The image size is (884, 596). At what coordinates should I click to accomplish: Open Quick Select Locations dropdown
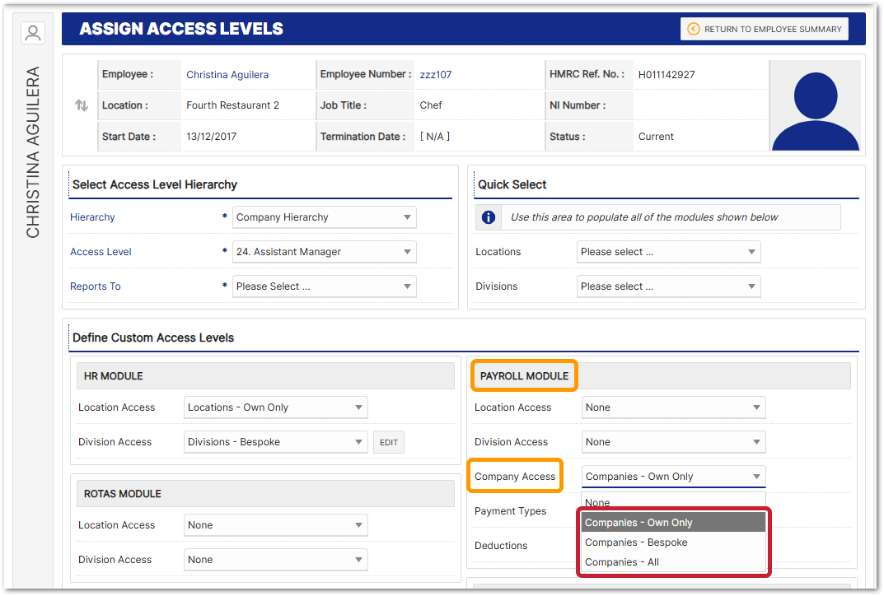668,252
